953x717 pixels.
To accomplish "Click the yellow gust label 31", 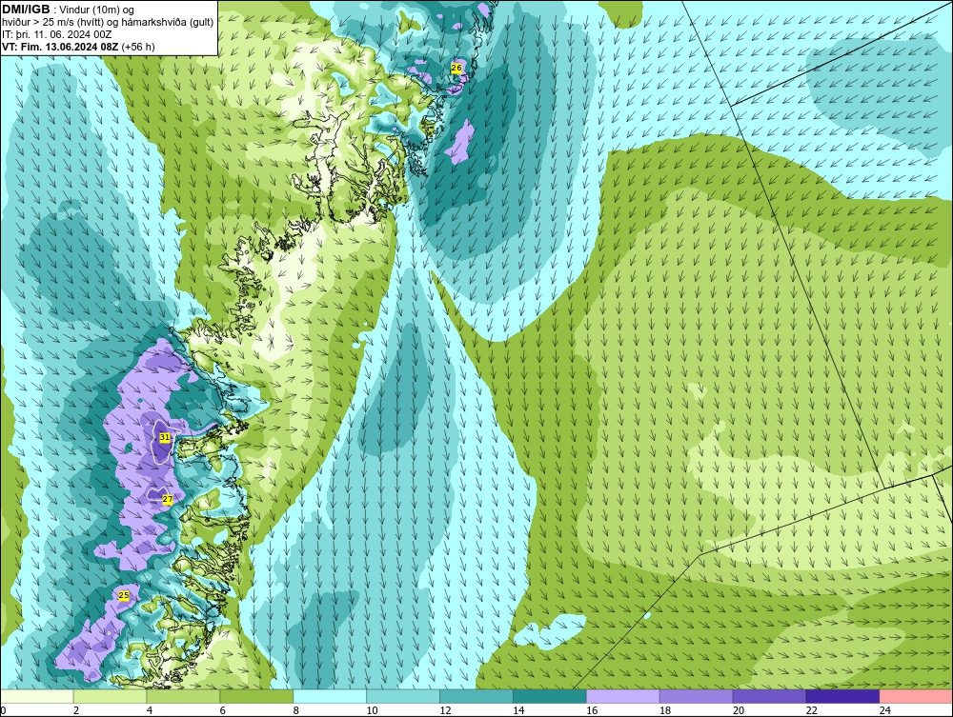I will coord(165,437).
